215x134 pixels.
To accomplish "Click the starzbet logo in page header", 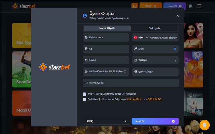I will [x=24, y=6].
